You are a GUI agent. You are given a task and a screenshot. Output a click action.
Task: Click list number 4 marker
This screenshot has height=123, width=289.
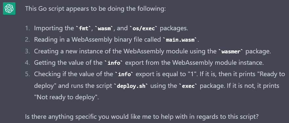(28, 63)
